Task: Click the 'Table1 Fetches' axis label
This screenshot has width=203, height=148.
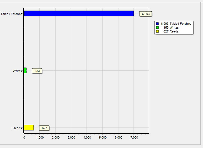Action: (x=11, y=14)
